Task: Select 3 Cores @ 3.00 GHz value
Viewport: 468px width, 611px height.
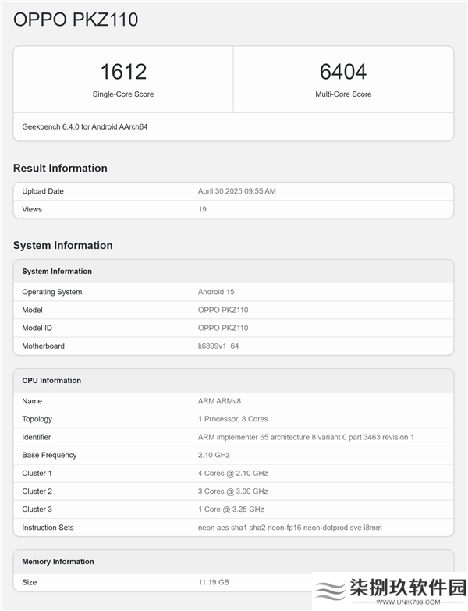Action: click(x=233, y=492)
